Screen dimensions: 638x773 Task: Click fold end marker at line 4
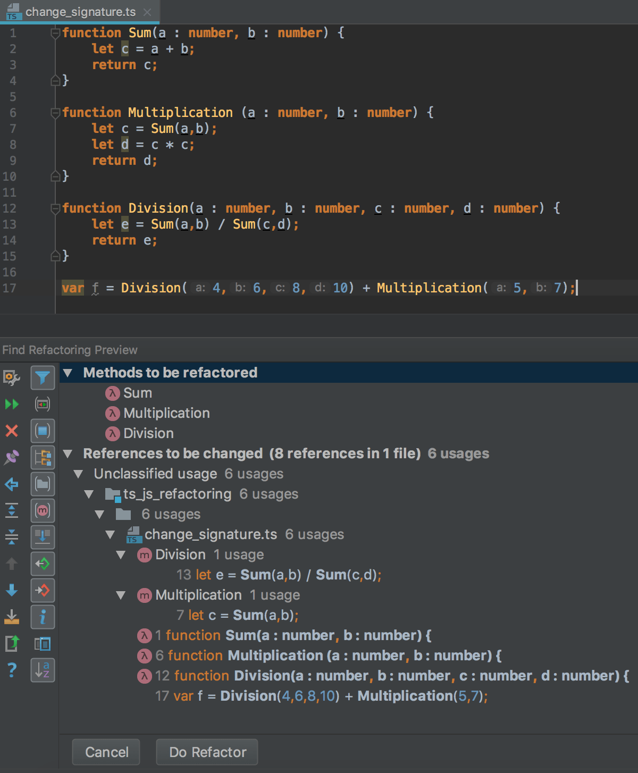tap(55, 81)
